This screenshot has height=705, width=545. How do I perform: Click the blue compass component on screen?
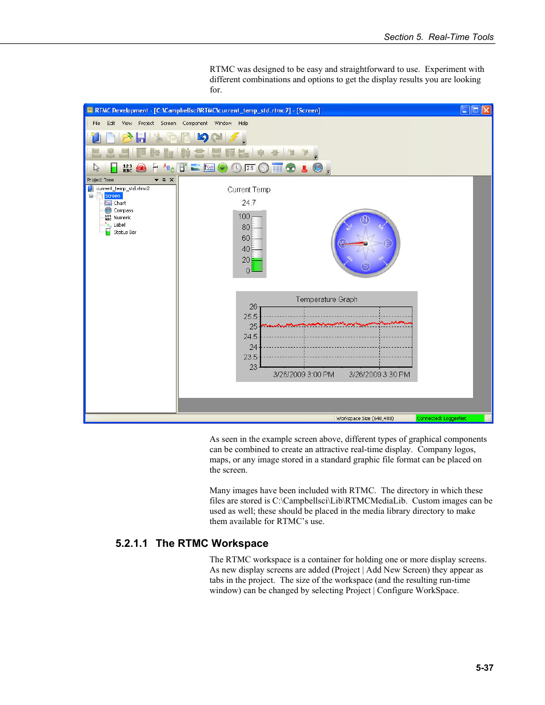click(x=366, y=243)
